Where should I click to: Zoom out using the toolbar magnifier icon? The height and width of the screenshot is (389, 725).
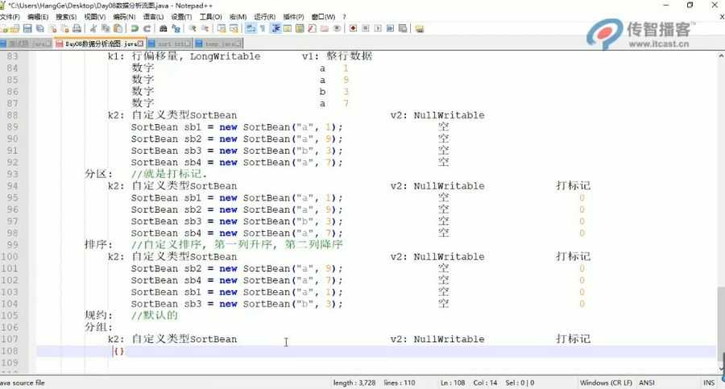click(x=205, y=29)
